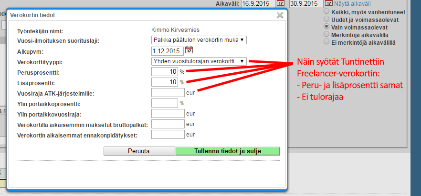Pick 'Merkintöjä aikavälillä' radio button
Viewport: 421px width, 196px height.
326,34
